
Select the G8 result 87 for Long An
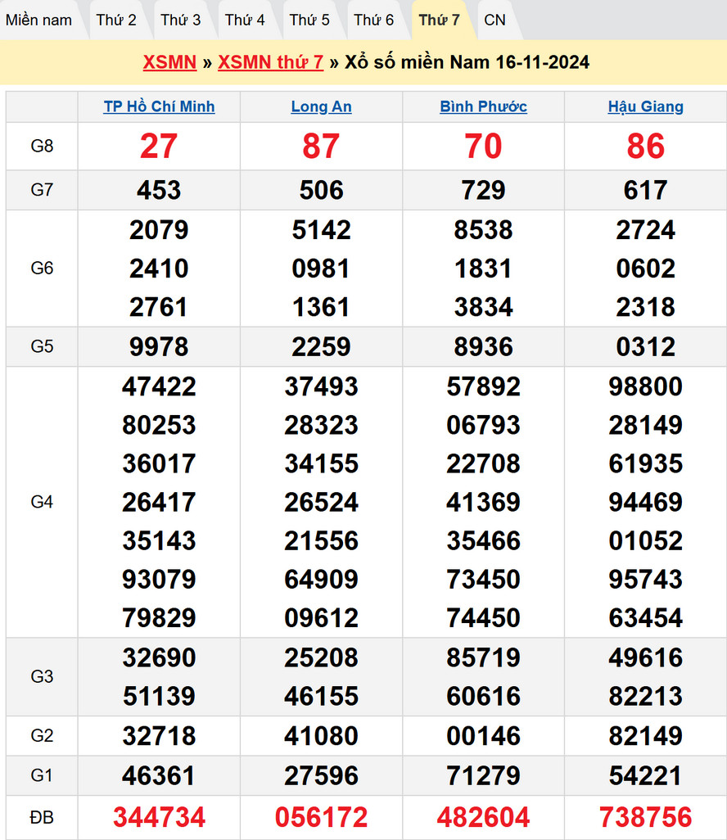pyautogui.click(x=321, y=147)
